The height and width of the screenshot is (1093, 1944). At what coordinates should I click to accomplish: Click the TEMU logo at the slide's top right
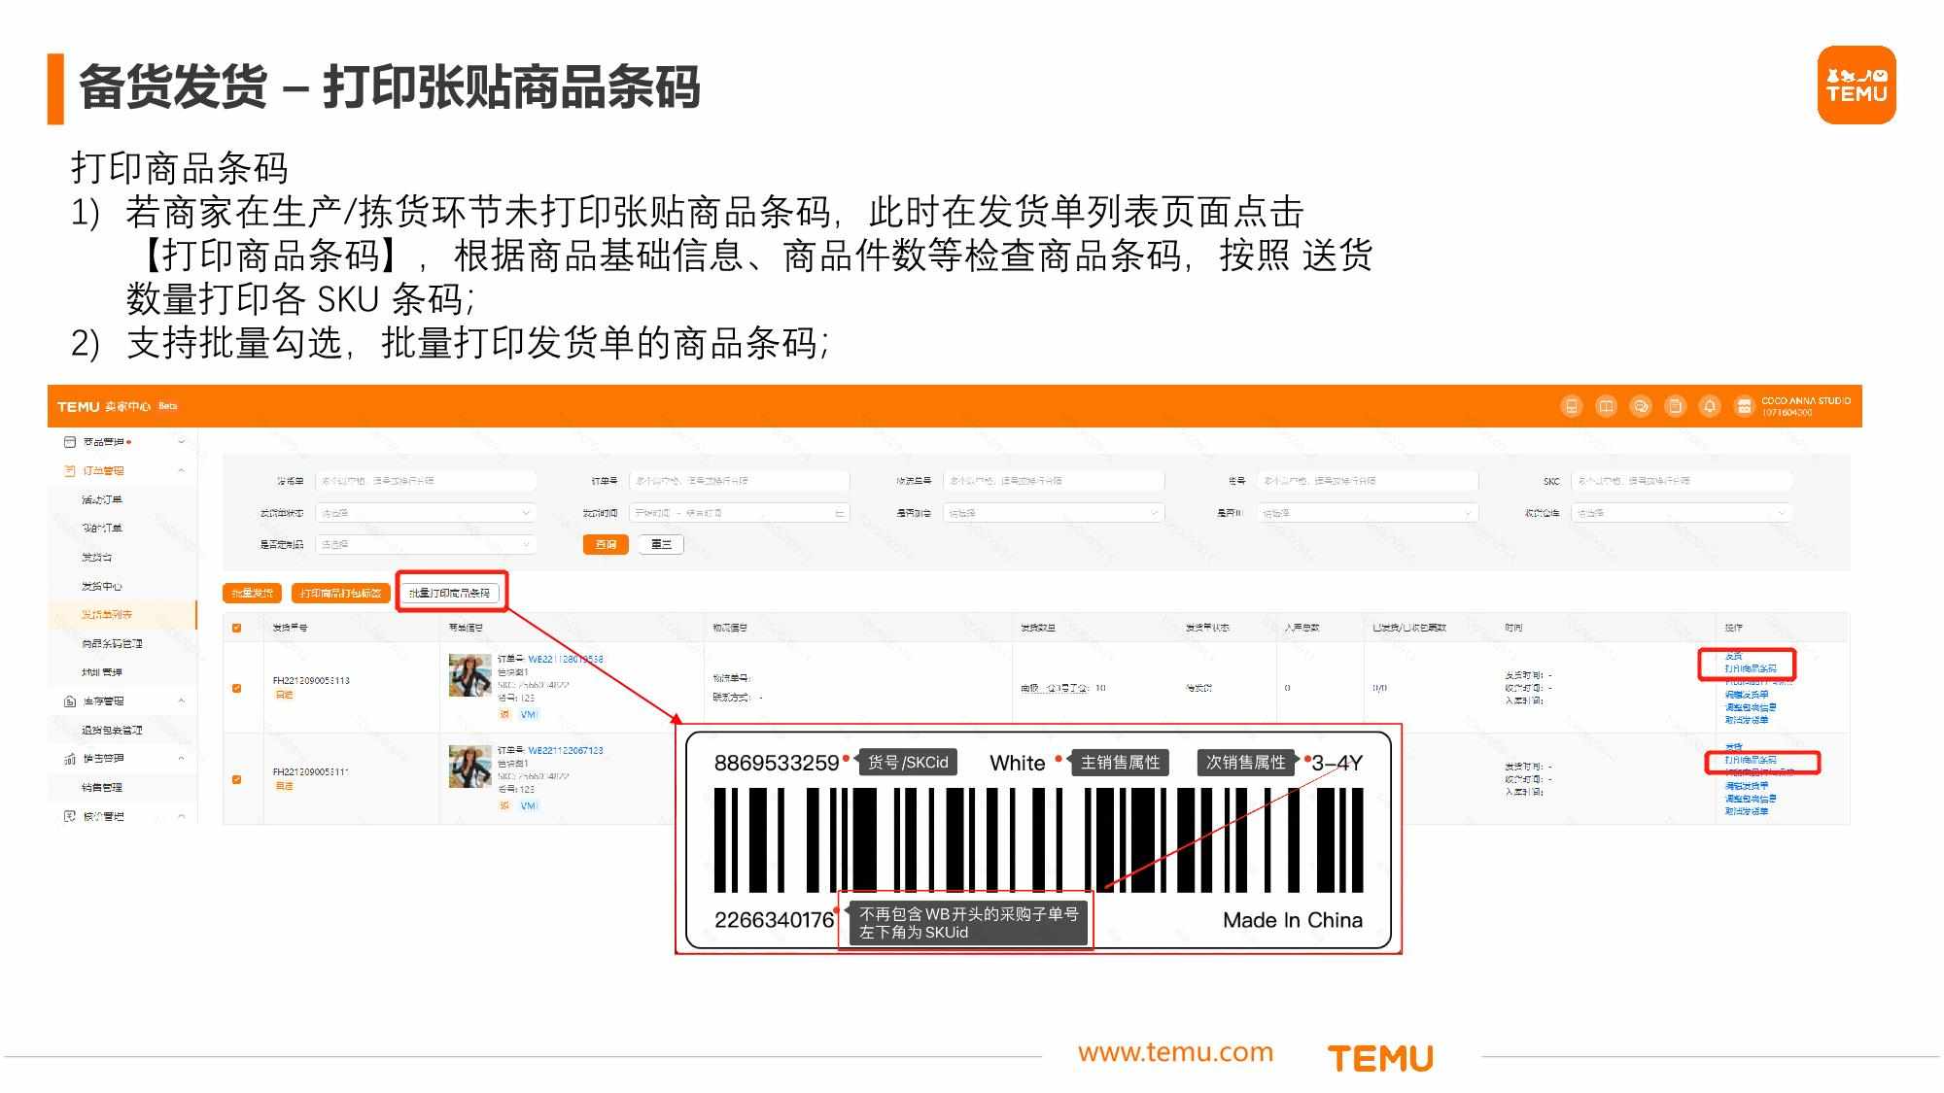click(x=1857, y=85)
